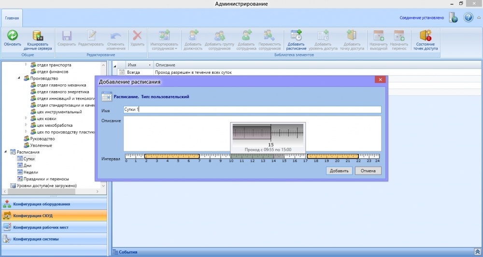
Task: Open Конфигурация оборудования navigation section
Action: (x=54, y=204)
